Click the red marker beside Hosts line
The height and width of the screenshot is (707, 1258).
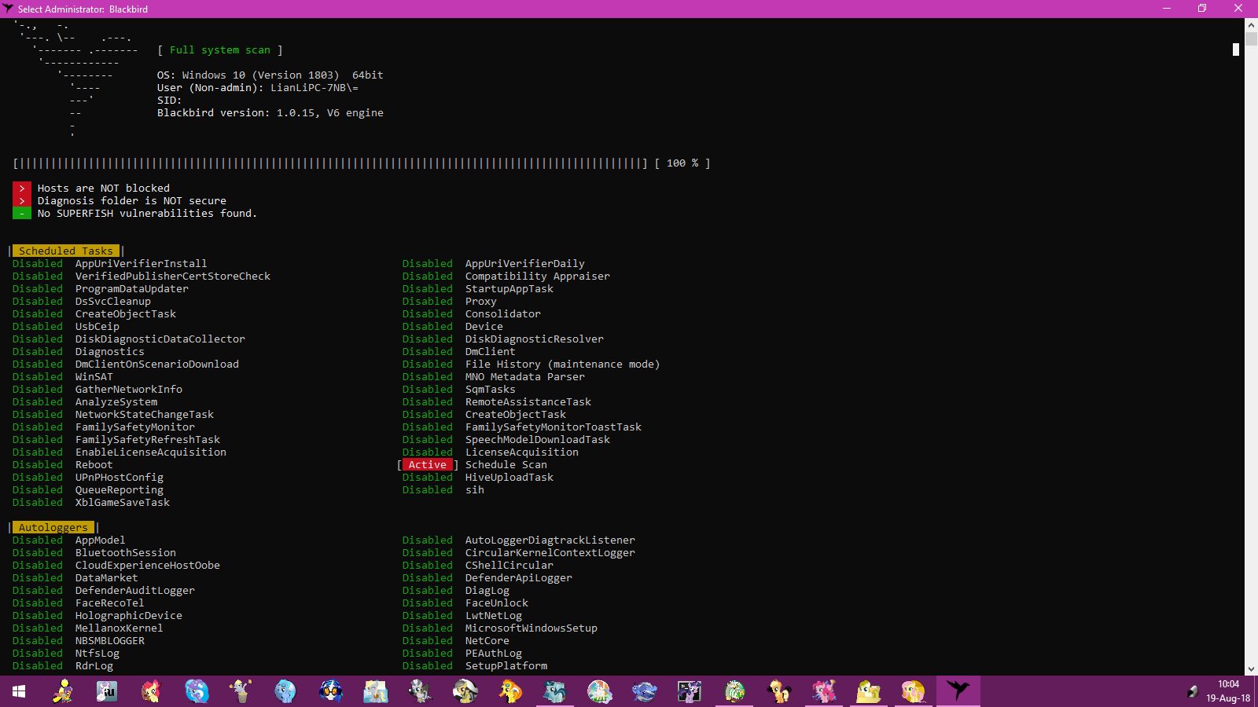pos(22,189)
